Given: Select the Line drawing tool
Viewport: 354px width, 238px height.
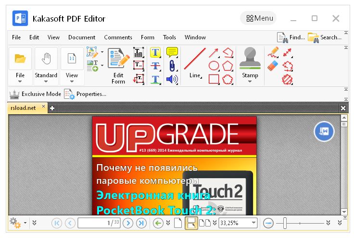Looking at the screenshot, I should coord(195,63).
